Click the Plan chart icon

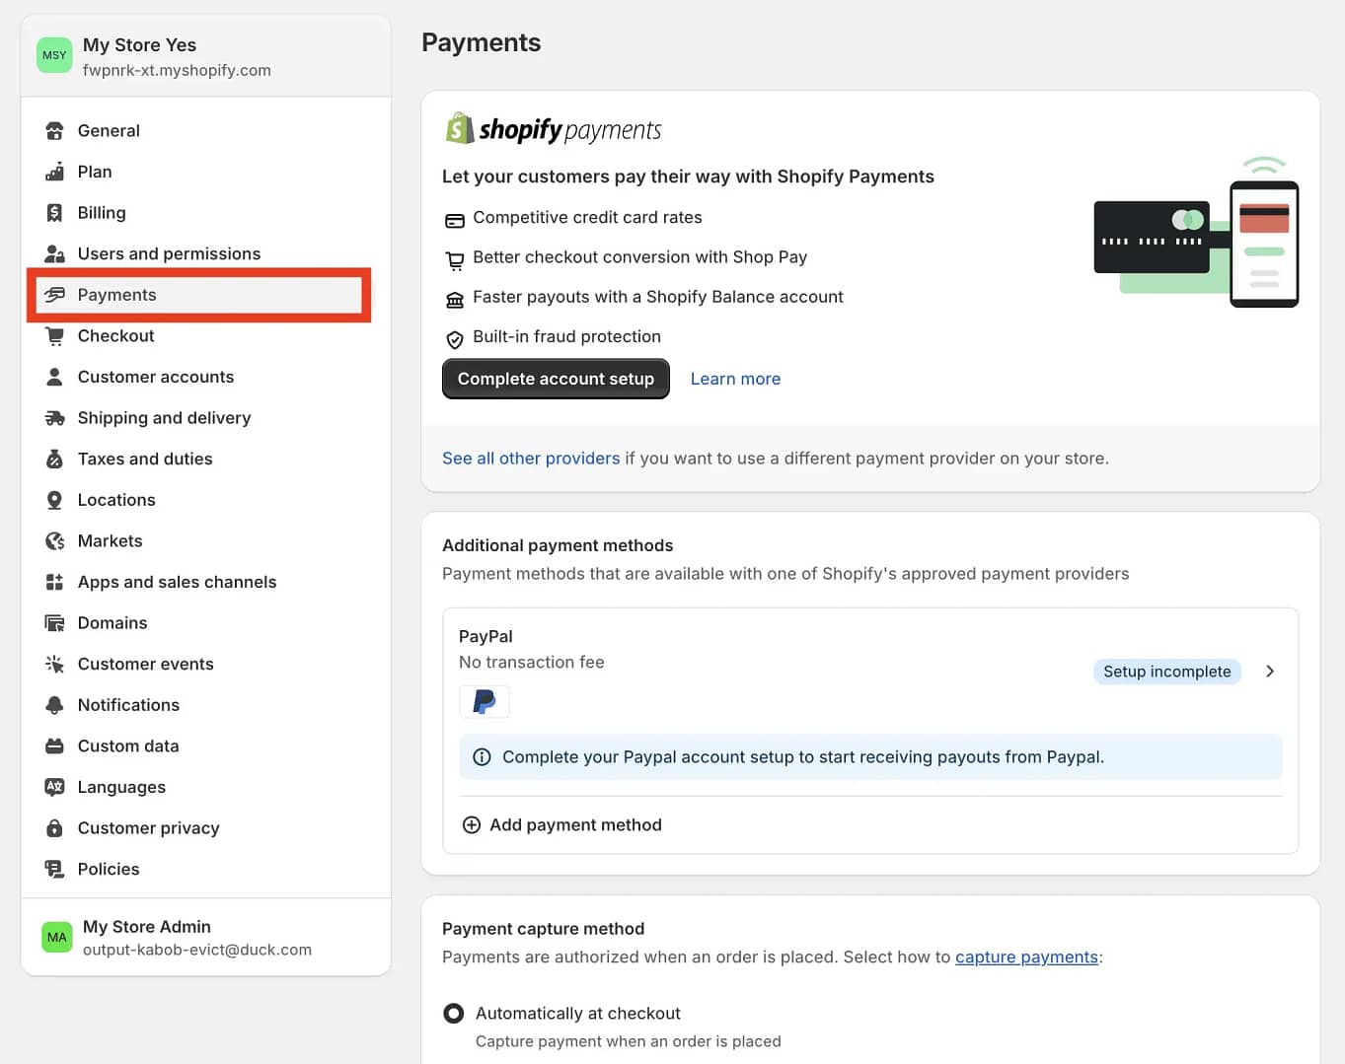(x=54, y=172)
